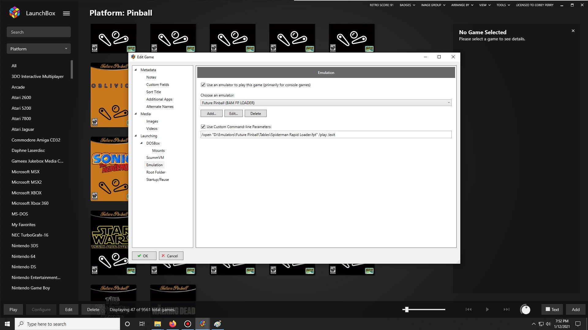Click the play music button

click(487, 310)
